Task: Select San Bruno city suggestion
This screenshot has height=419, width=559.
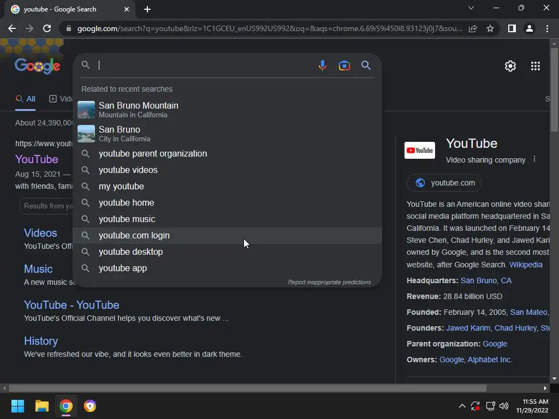Action: tap(227, 134)
